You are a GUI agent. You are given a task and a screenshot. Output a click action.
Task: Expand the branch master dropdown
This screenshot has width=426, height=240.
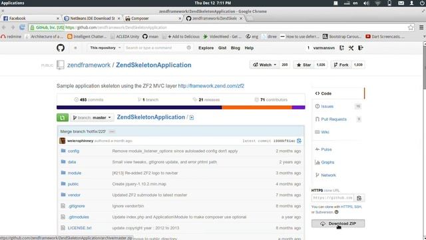click(92, 117)
